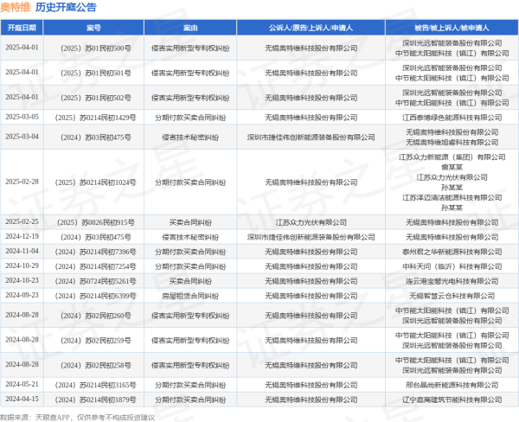The width and height of the screenshot is (519, 422).
Task: Select case number (2025)苏0214民初1429号
Action: pos(95,118)
